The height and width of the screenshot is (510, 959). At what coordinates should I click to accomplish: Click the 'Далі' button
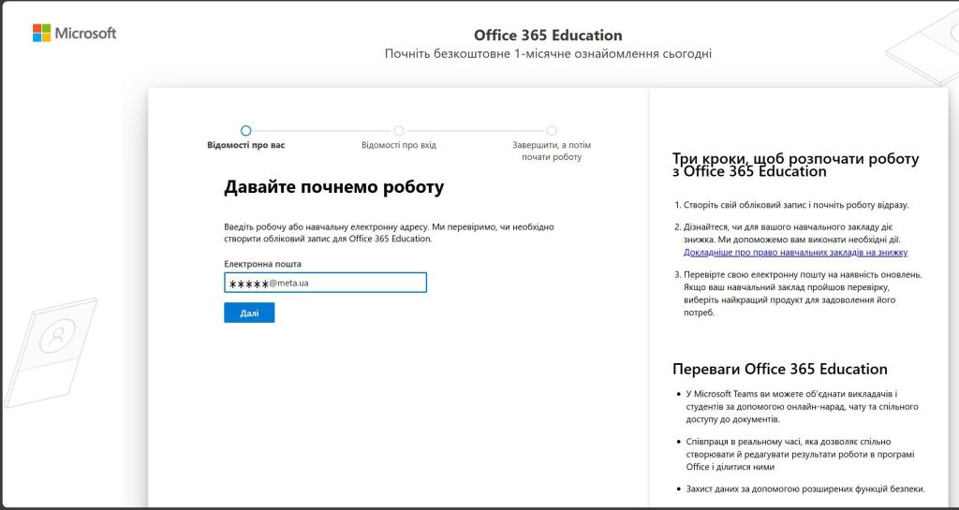coord(249,313)
